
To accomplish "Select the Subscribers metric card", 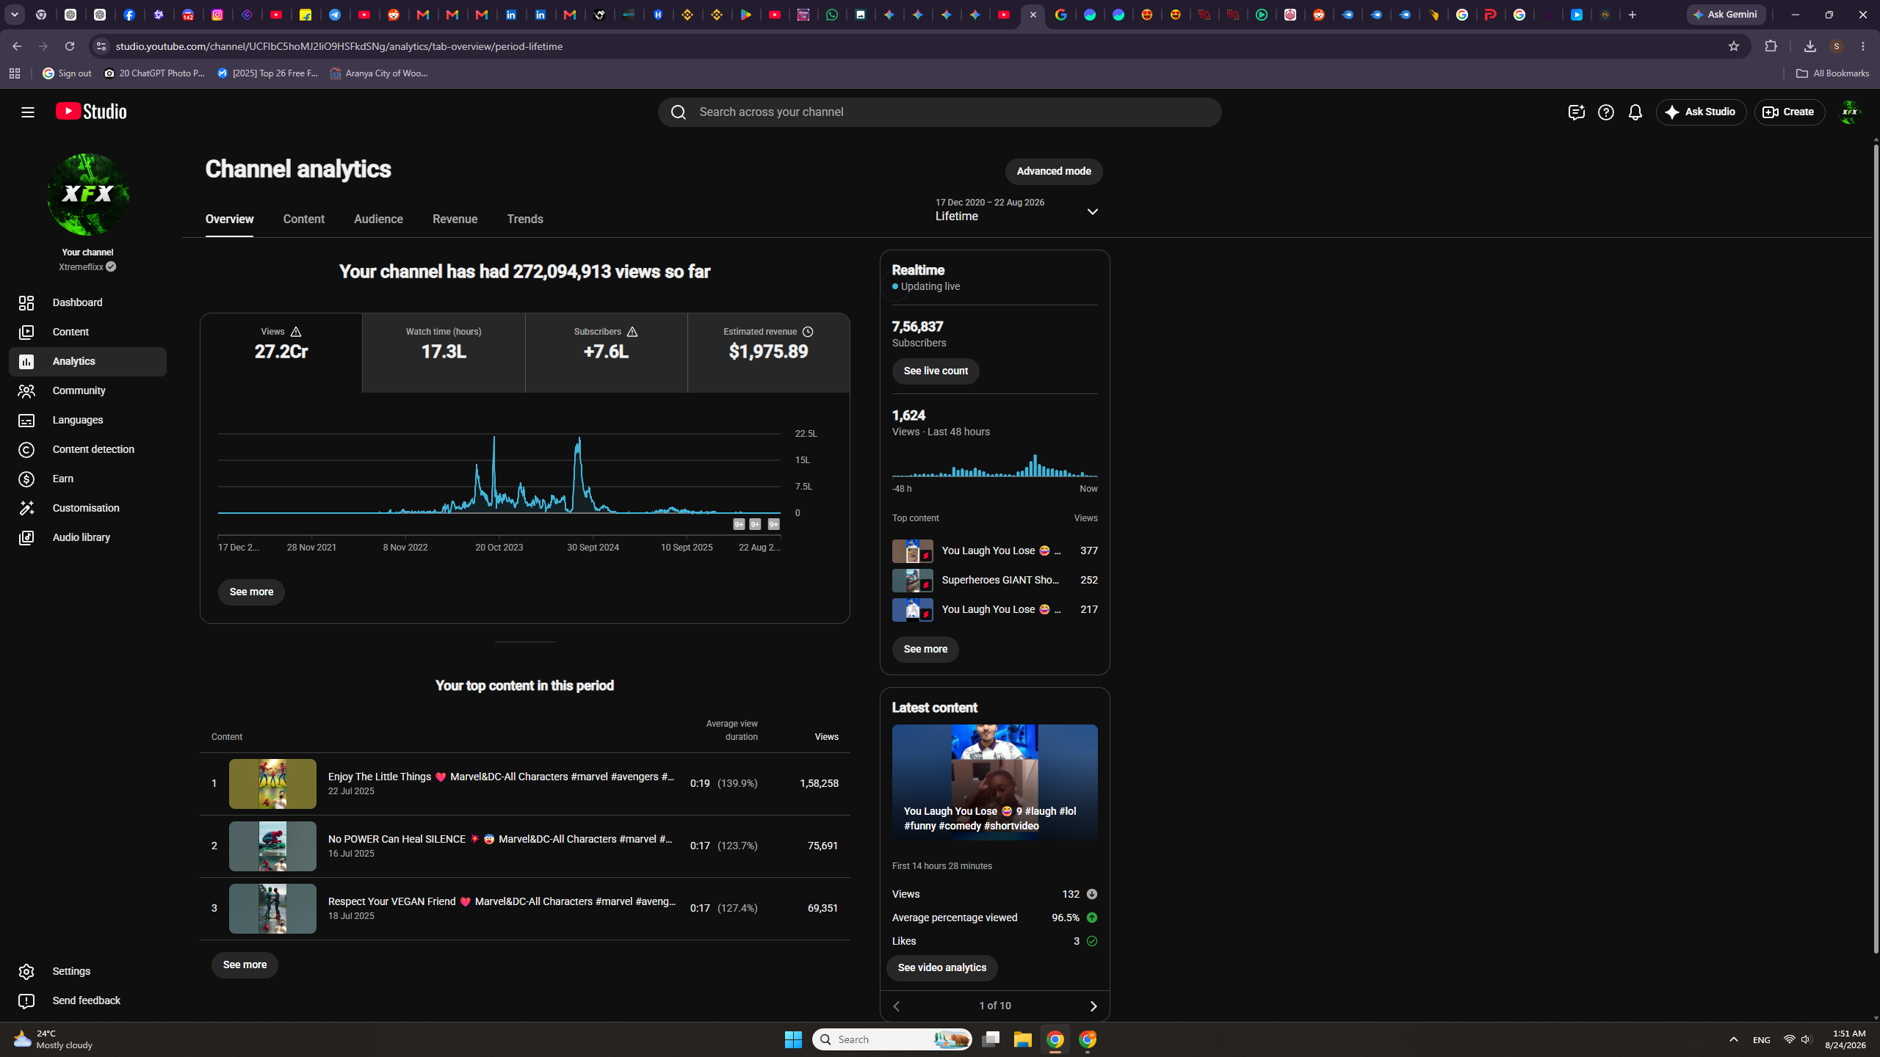I will pyautogui.click(x=607, y=353).
